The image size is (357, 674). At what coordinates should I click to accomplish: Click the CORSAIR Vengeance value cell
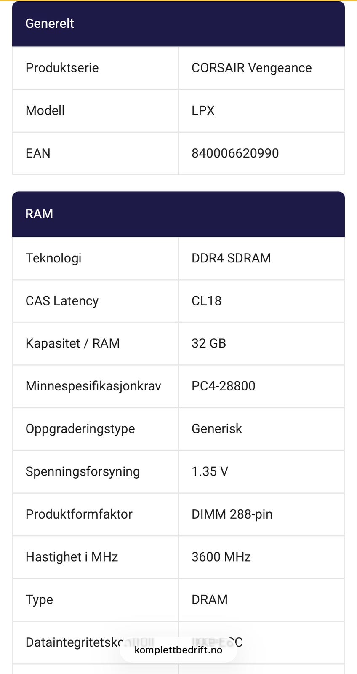251,68
